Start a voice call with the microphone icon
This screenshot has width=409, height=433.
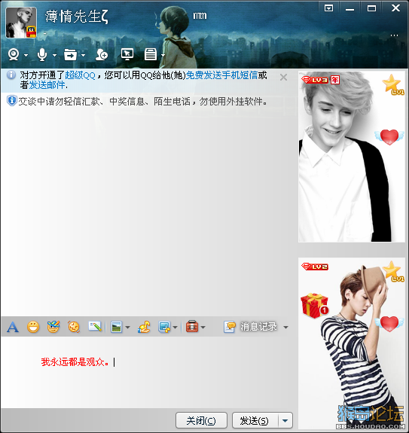pos(42,54)
